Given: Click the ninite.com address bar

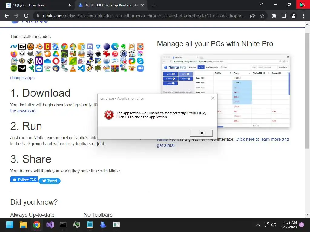Looking at the screenshot, I should [144, 16].
